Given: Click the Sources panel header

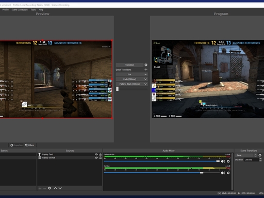Looking at the screenshot, I should click(x=70, y=151).
